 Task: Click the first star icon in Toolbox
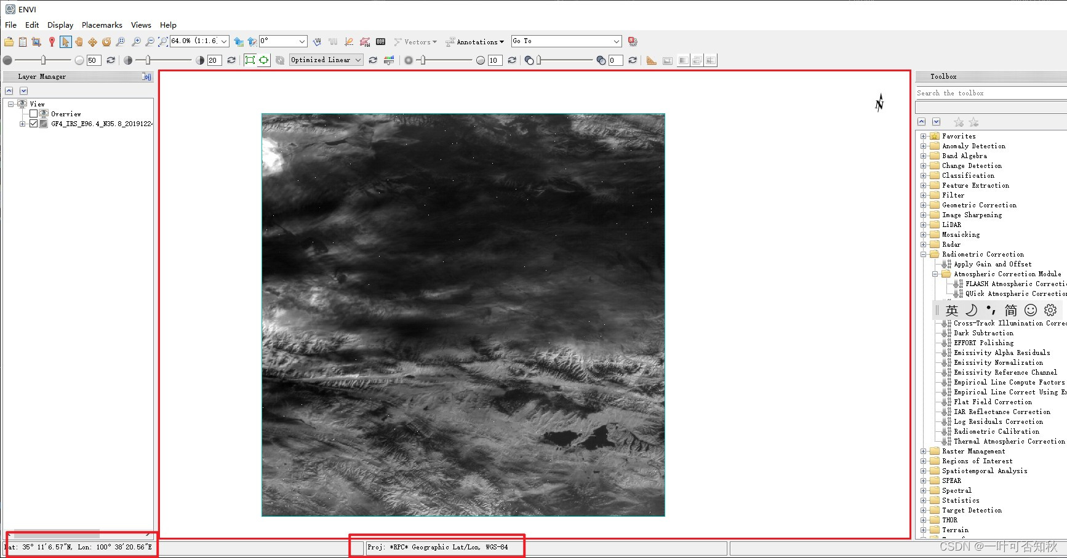click(959, 122)
